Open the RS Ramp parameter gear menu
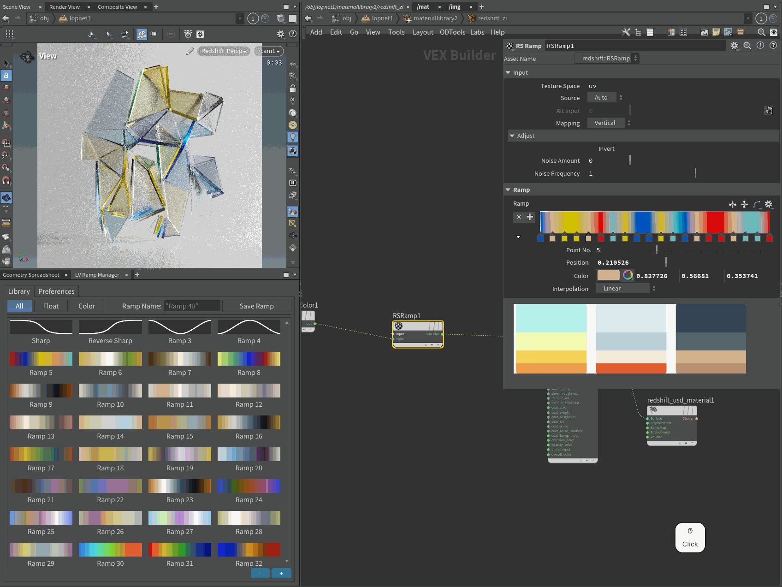 pyautogui.click(x=735, y=46)
